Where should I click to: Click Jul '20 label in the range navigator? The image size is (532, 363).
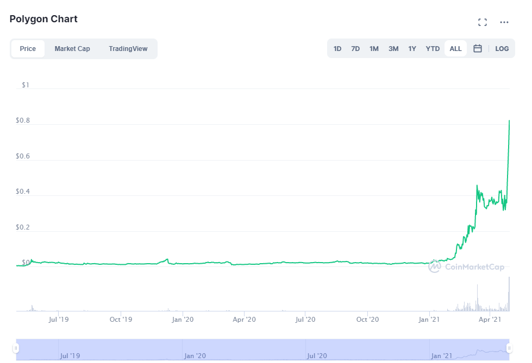point(317,356)
